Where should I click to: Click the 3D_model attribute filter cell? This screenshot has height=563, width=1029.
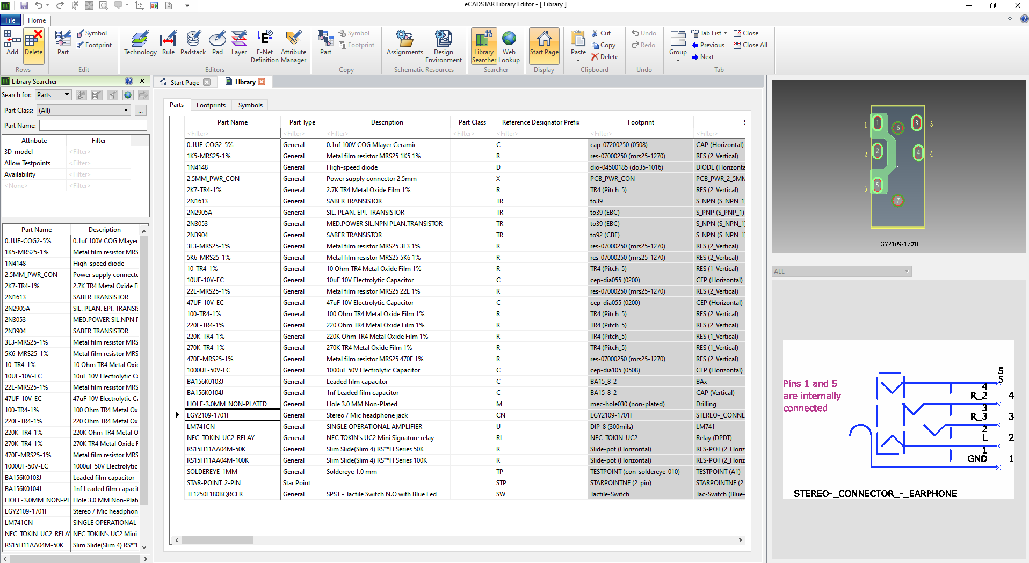(98, 152)
